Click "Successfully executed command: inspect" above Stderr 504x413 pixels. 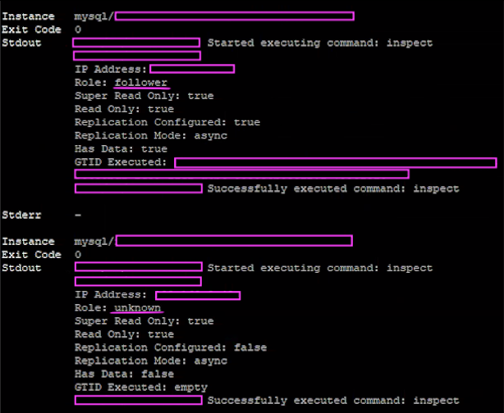click(332, 188)
